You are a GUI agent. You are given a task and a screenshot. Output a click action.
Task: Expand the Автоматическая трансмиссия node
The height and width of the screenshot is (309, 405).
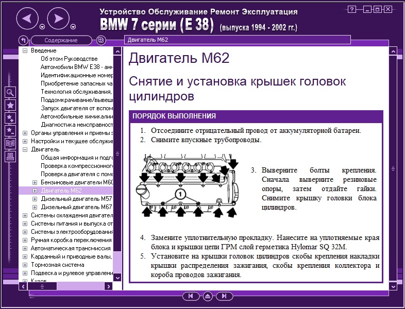25,248
